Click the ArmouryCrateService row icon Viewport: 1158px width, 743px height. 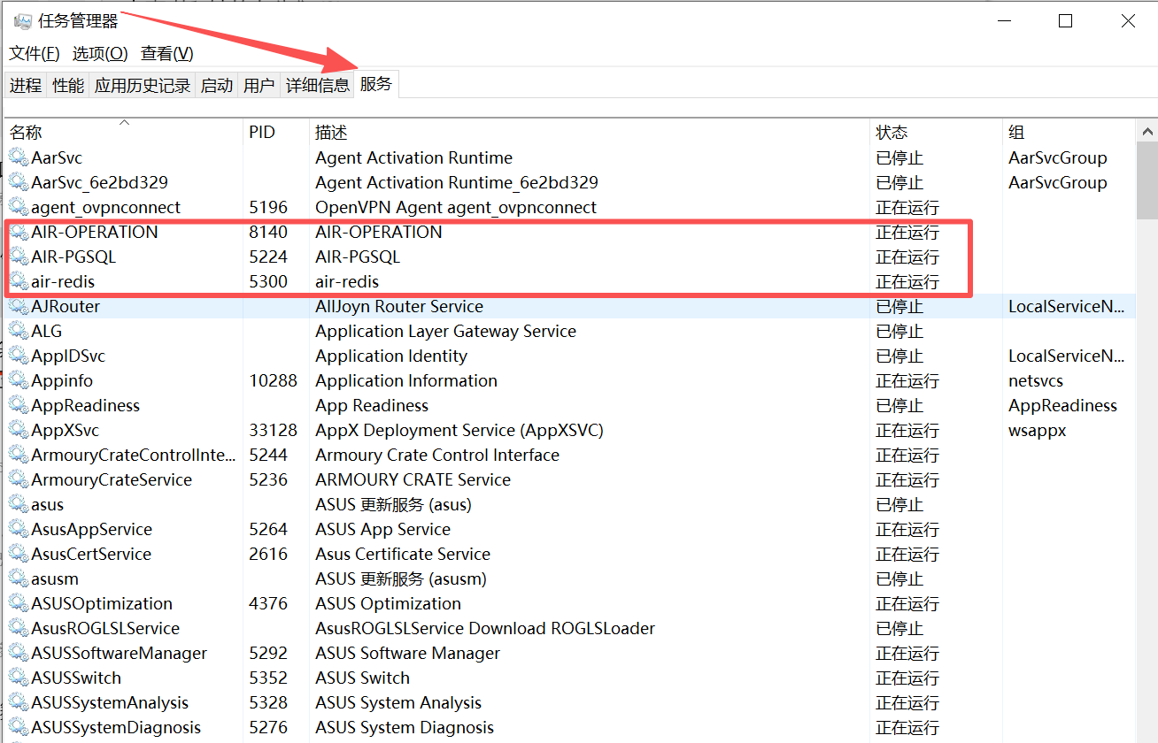click(19, 480)
